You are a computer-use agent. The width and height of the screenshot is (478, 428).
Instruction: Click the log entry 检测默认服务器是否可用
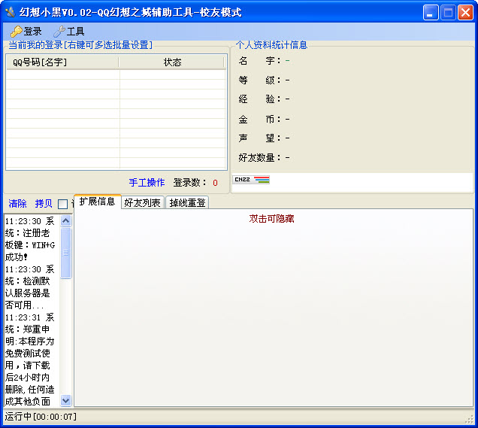click(x=30, y=287)
